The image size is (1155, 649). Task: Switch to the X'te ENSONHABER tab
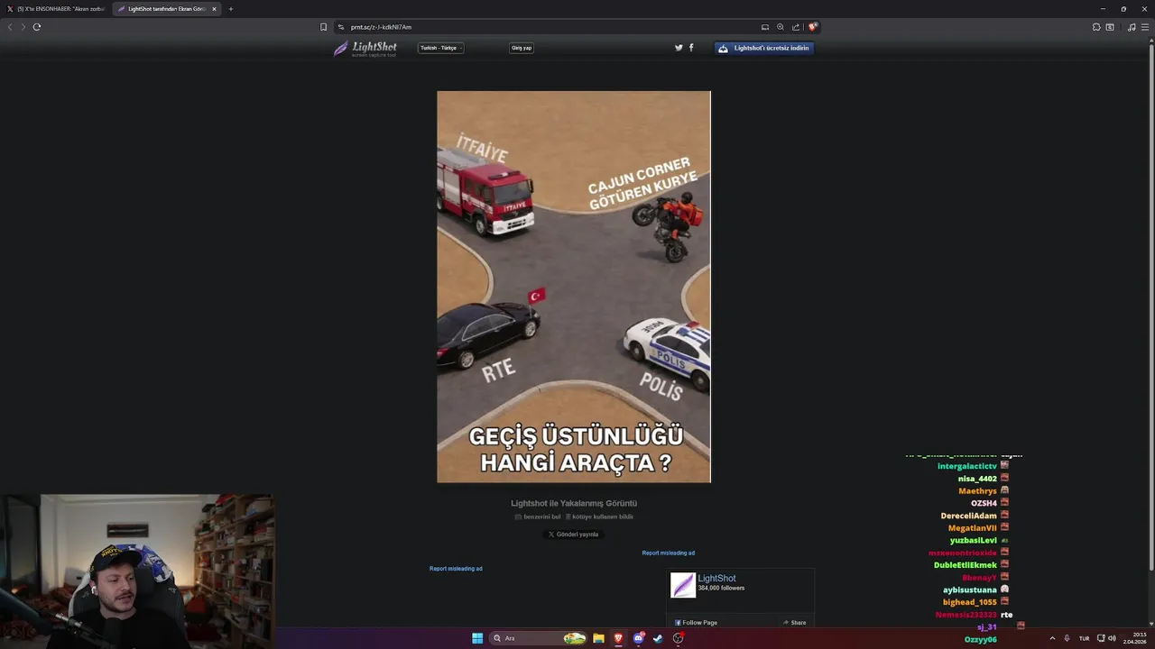click(56, 9)
